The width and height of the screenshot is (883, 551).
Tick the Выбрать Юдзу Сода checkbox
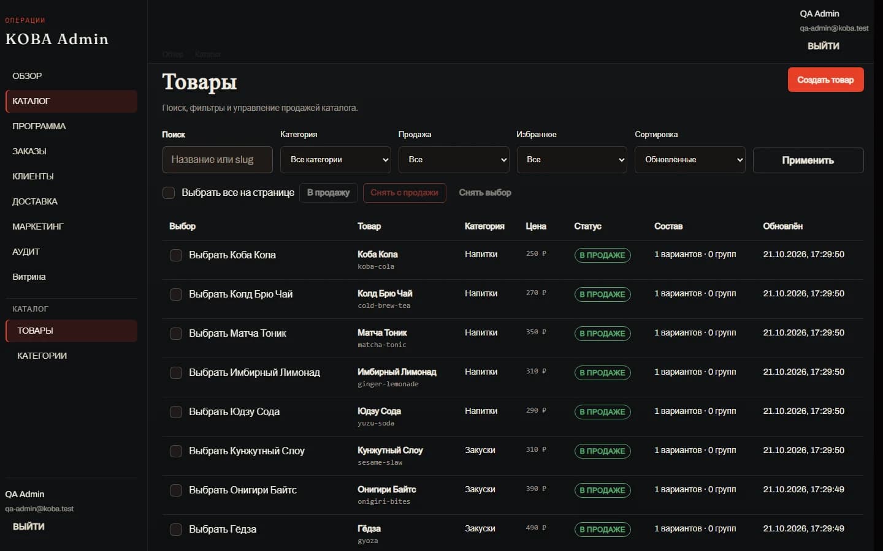176,412
